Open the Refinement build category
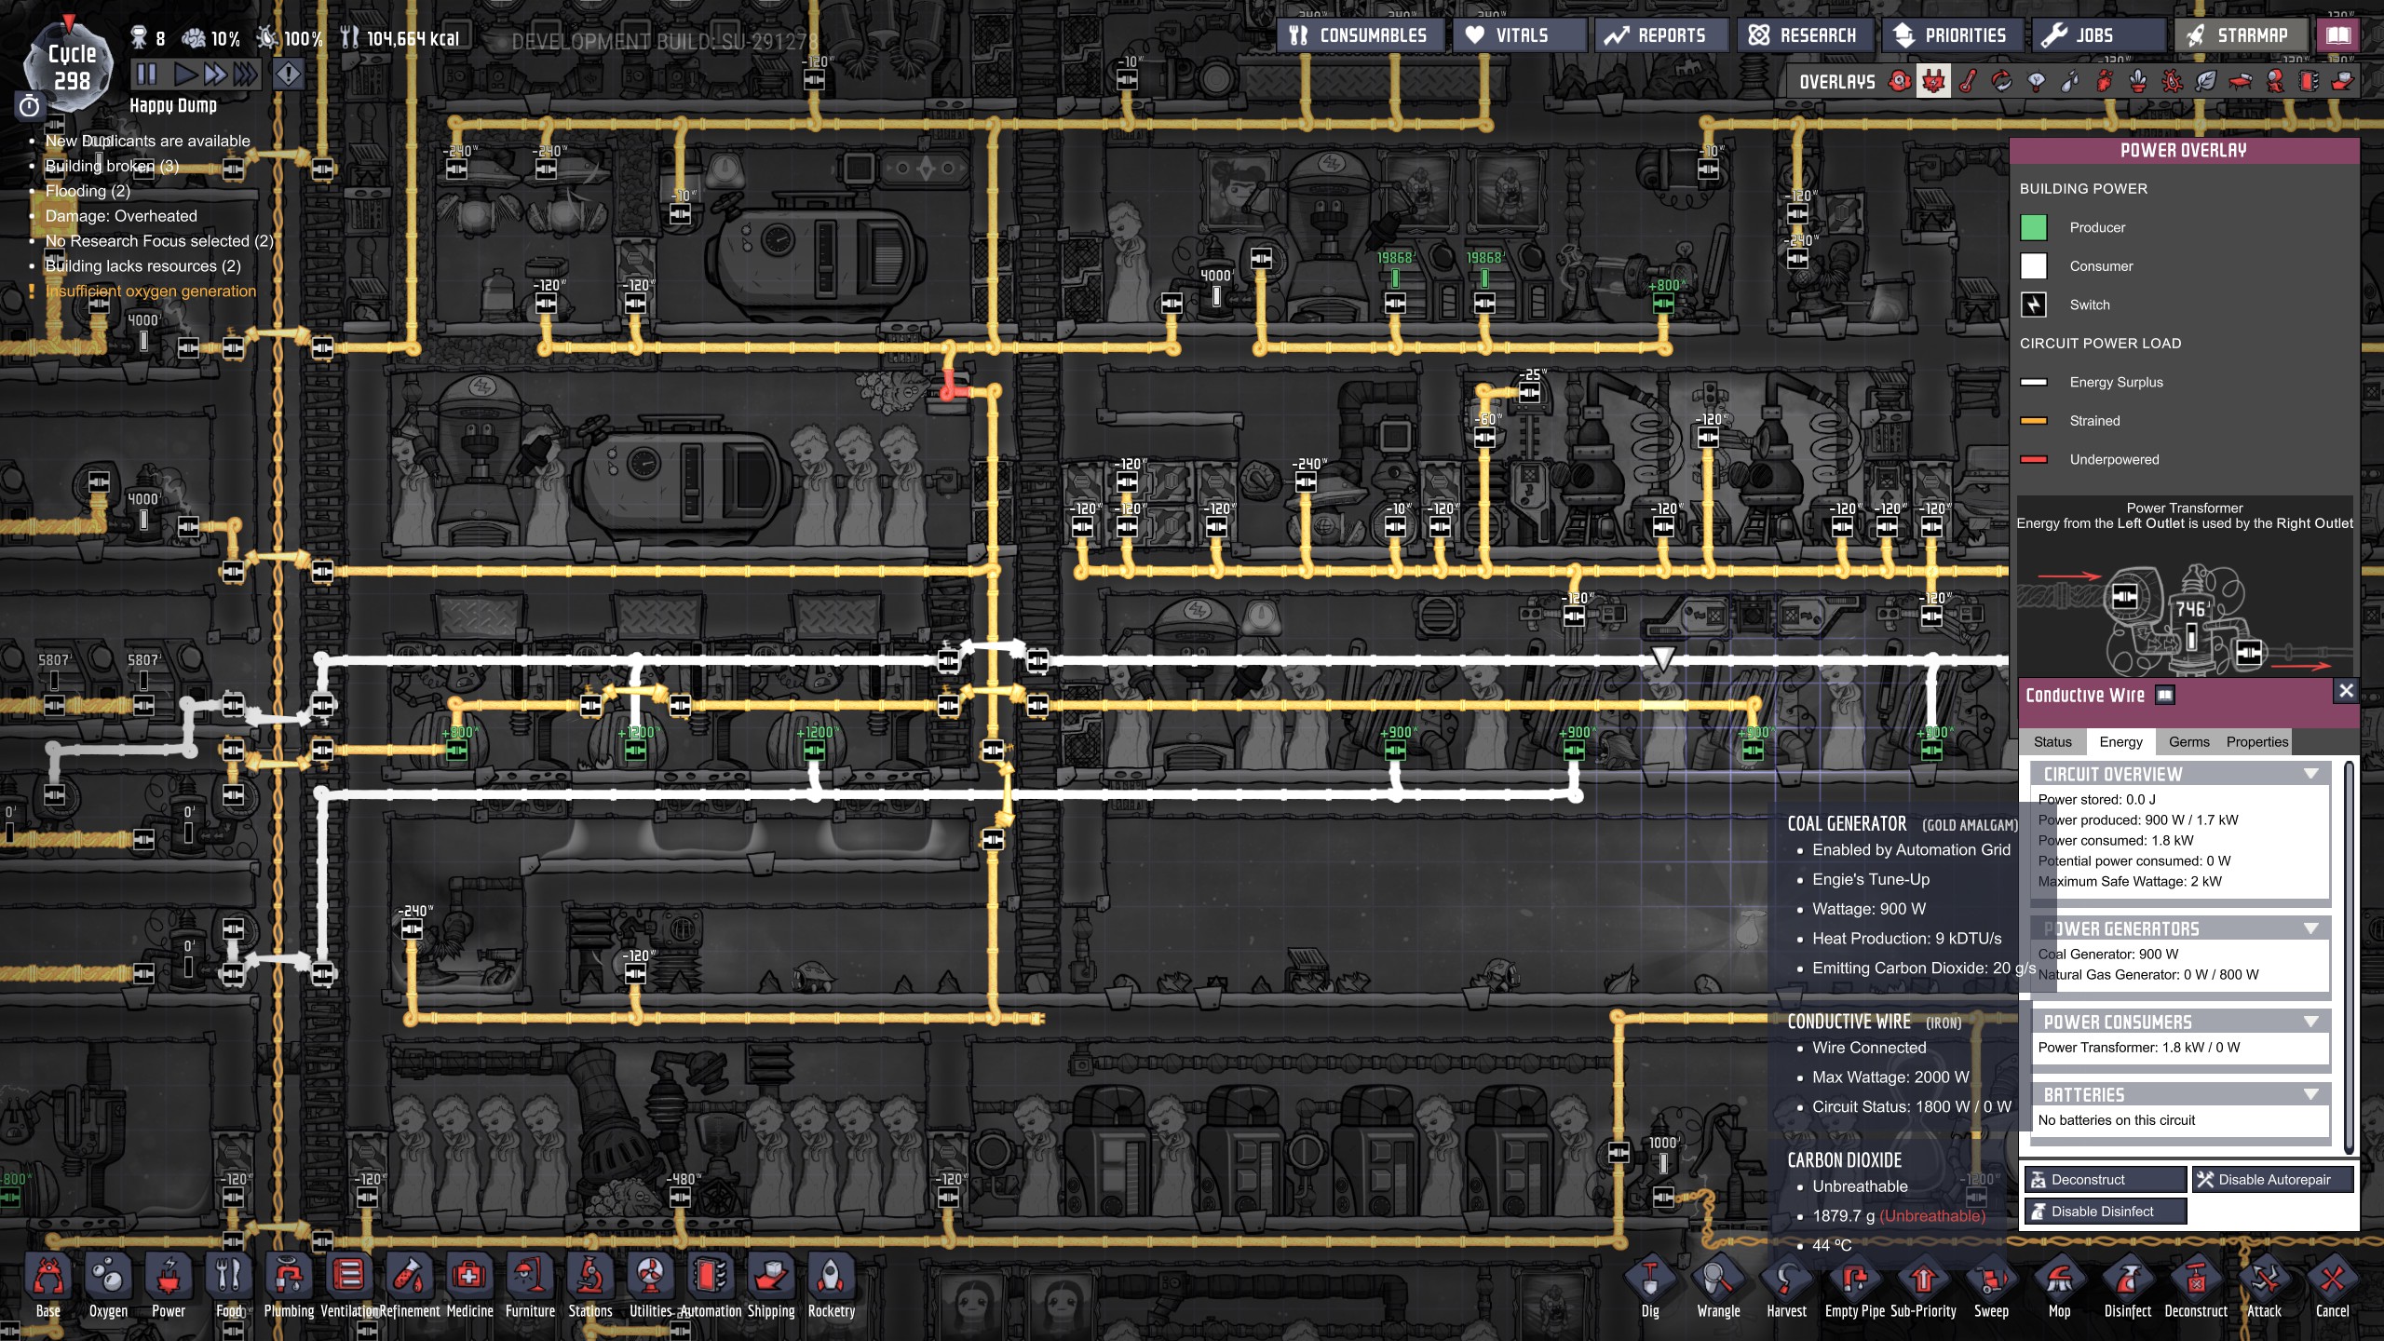The width and height of the screenshot is (2384, 1341). [x=410, y=1287]
